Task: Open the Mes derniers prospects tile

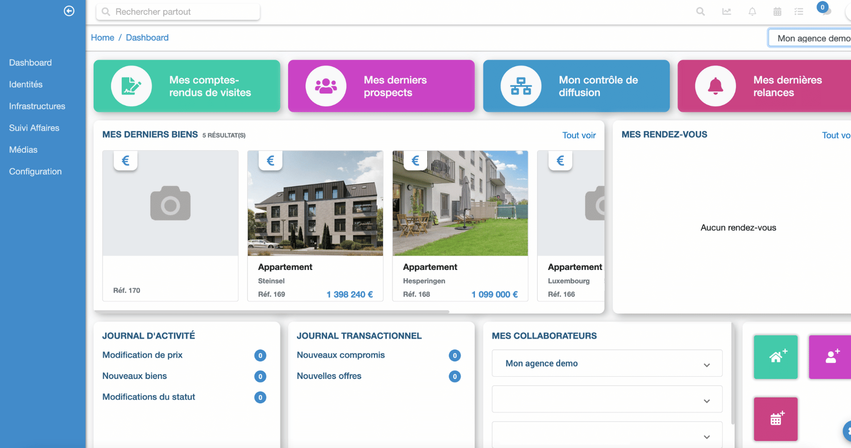Action: (x=381, y=86)
